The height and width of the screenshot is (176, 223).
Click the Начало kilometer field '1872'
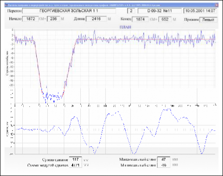click(30, 19)
